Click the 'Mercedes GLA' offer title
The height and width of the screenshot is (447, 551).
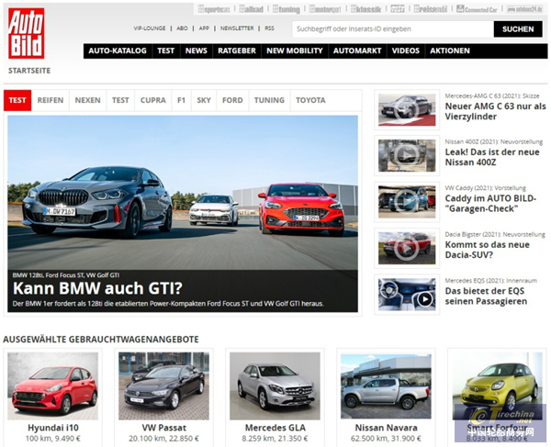pyautogui.click(x=275, y=428)
